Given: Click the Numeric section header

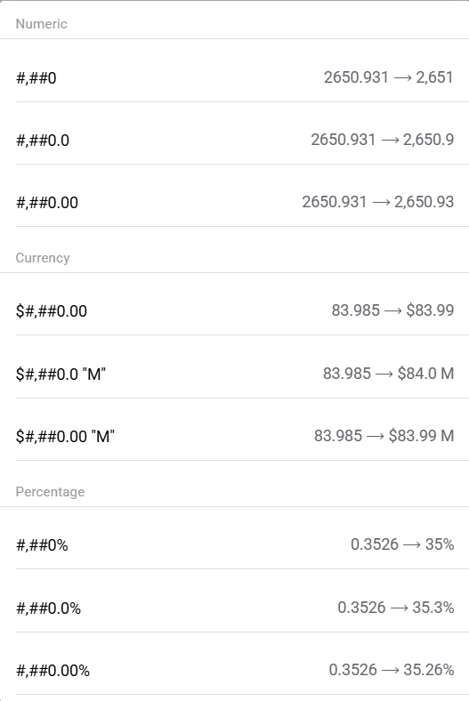Looking at the screenshot, I should 42,24.
